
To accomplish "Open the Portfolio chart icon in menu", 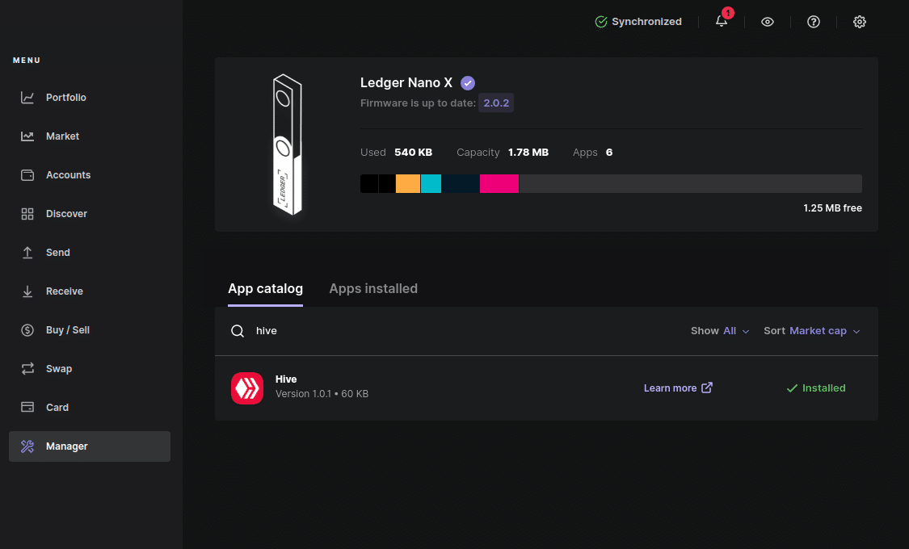I will [27, 98].
